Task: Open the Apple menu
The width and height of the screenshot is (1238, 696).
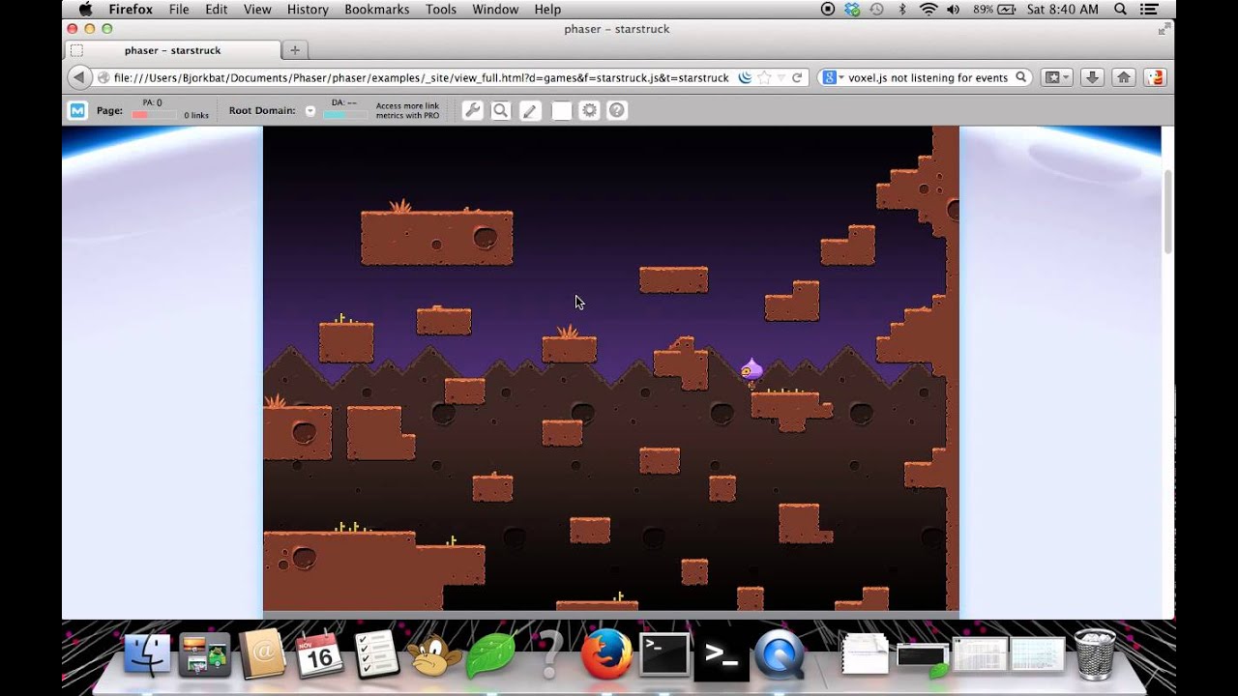Action: tap(85, 10)
